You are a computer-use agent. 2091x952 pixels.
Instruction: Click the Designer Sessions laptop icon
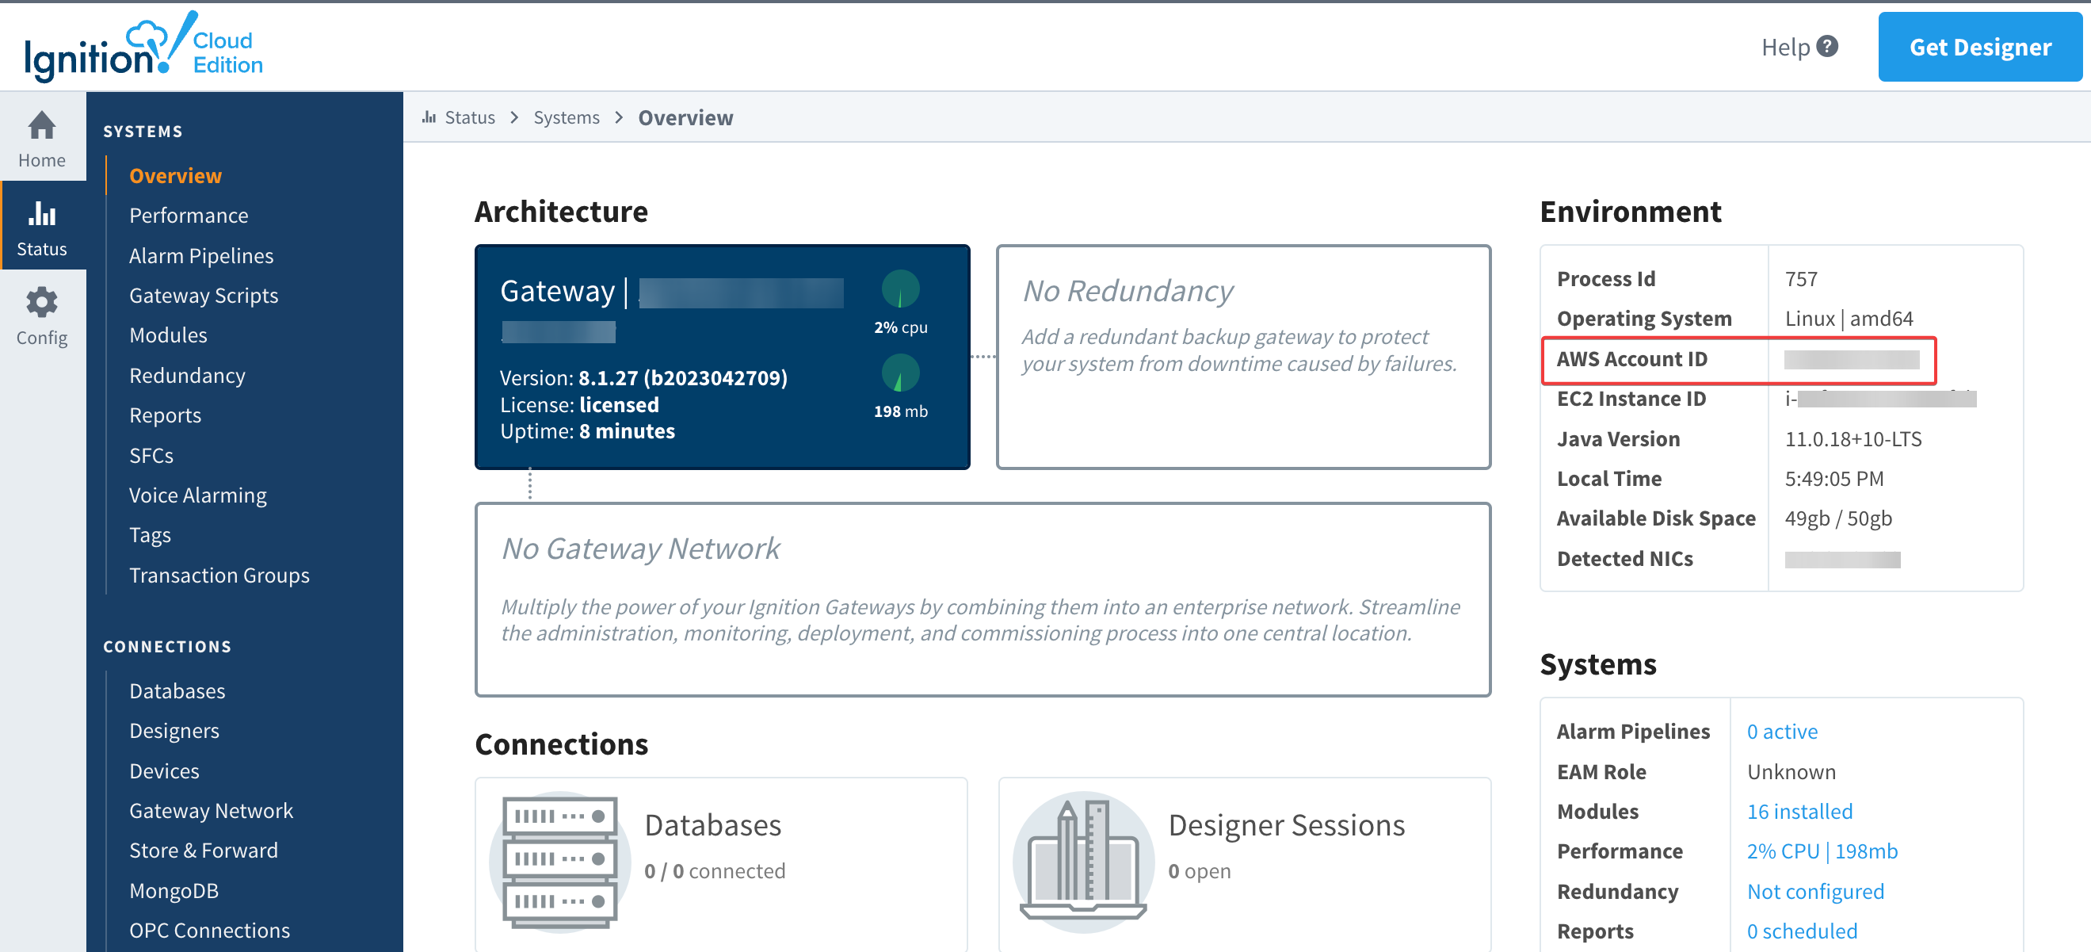1083,862
